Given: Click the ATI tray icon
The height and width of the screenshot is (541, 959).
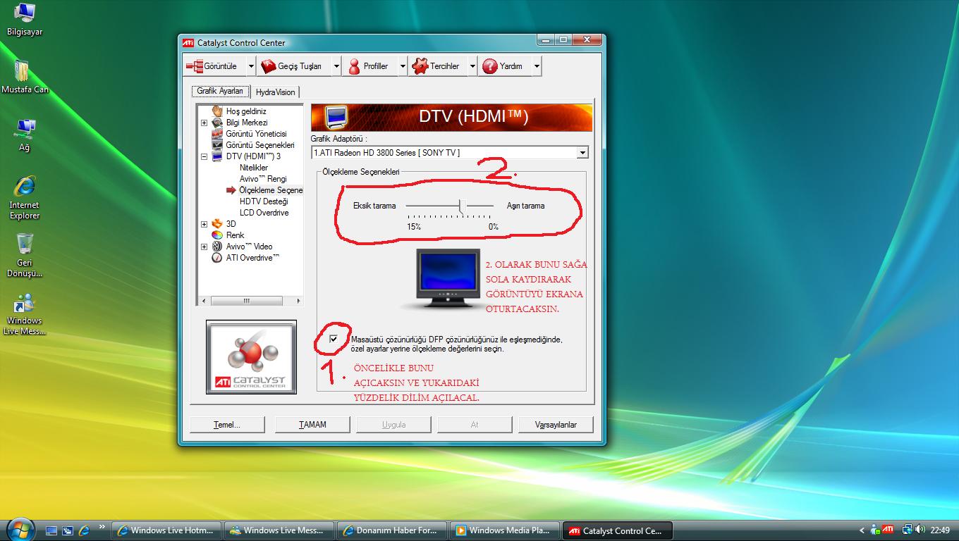Looking at the screenshot, I should (x=888, y=530).
